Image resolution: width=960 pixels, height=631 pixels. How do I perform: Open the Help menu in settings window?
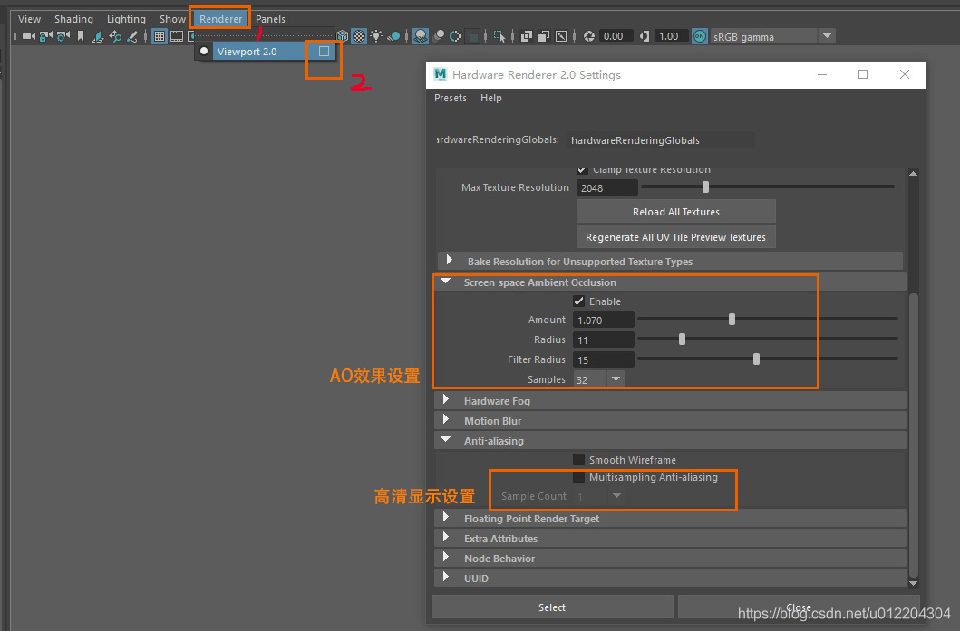tap(491, 98)
